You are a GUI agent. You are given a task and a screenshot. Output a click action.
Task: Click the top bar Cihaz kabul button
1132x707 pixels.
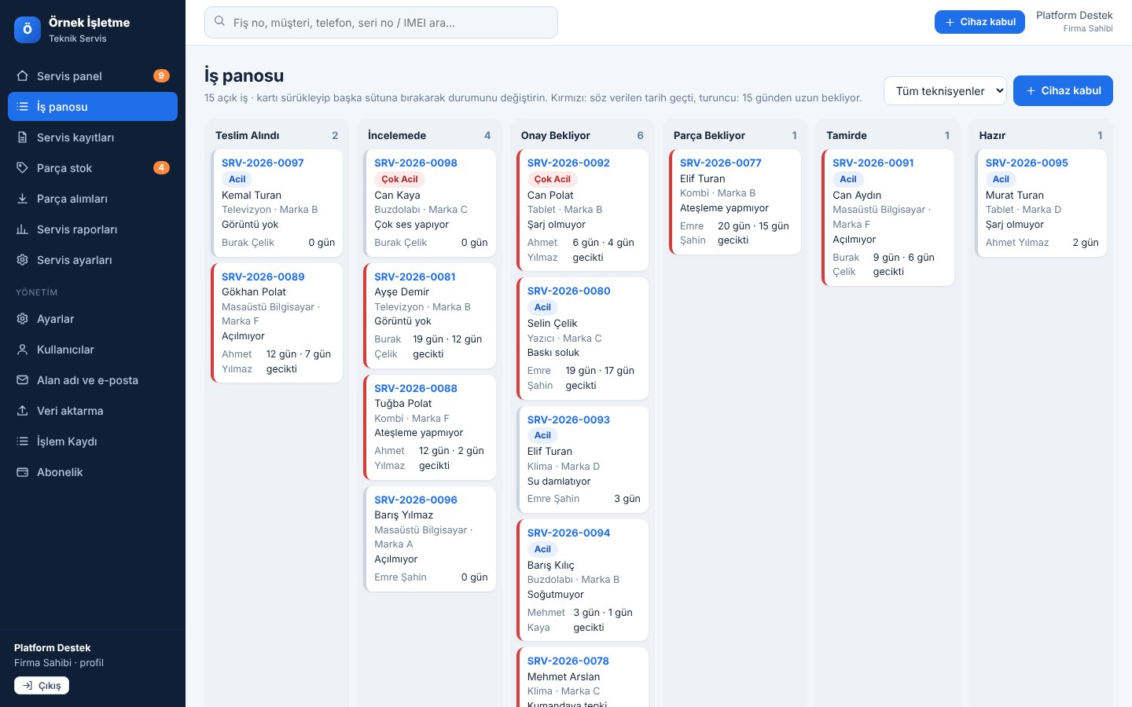979,22
